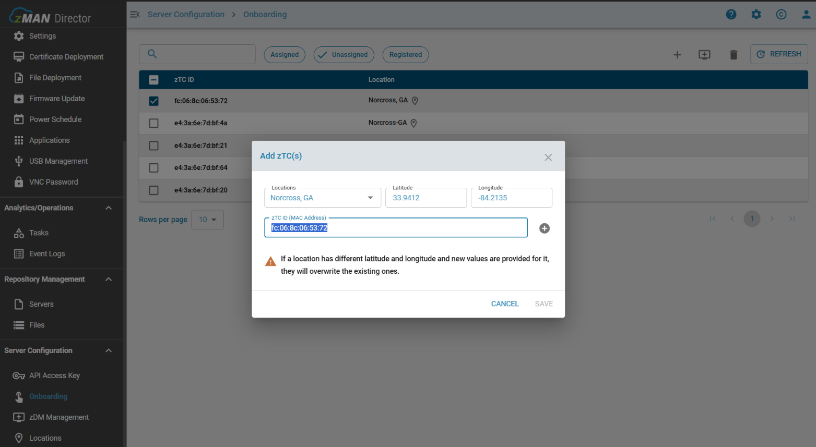
Task: Uncheck the fc:06:8c:06:53:72 row checkbox
Action: (153, 101)
